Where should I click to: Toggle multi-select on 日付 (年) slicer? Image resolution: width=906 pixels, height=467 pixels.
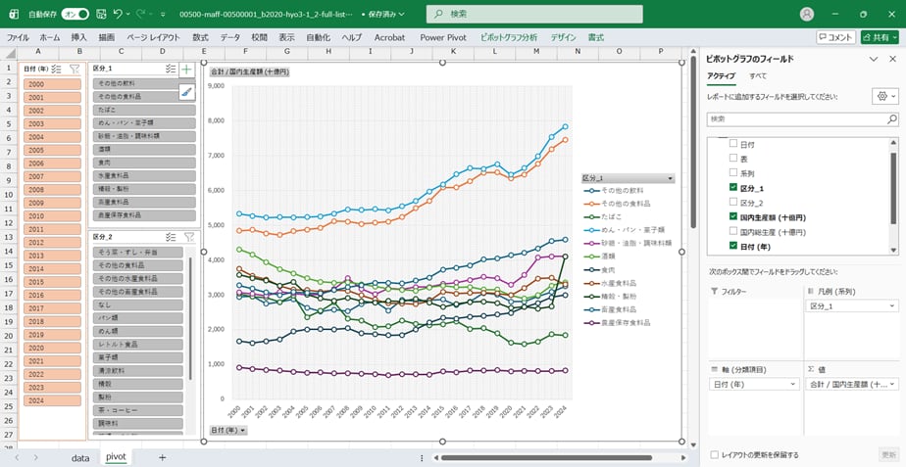pyautogui.click(x=57, y=70)
